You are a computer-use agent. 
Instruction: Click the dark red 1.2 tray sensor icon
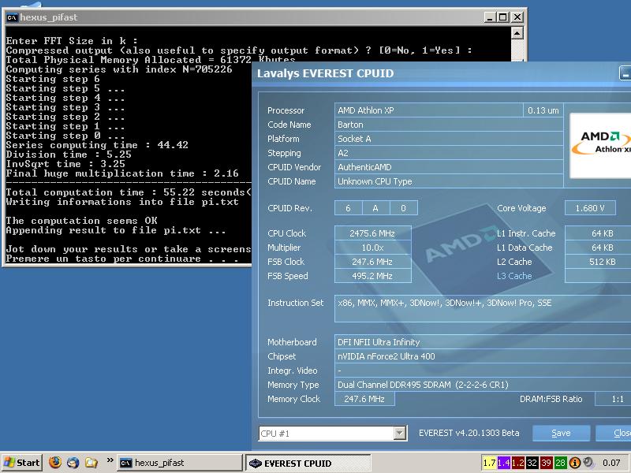click(517, 463)
